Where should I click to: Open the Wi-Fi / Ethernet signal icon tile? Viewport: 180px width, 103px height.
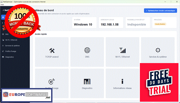[x=122, y=52]
